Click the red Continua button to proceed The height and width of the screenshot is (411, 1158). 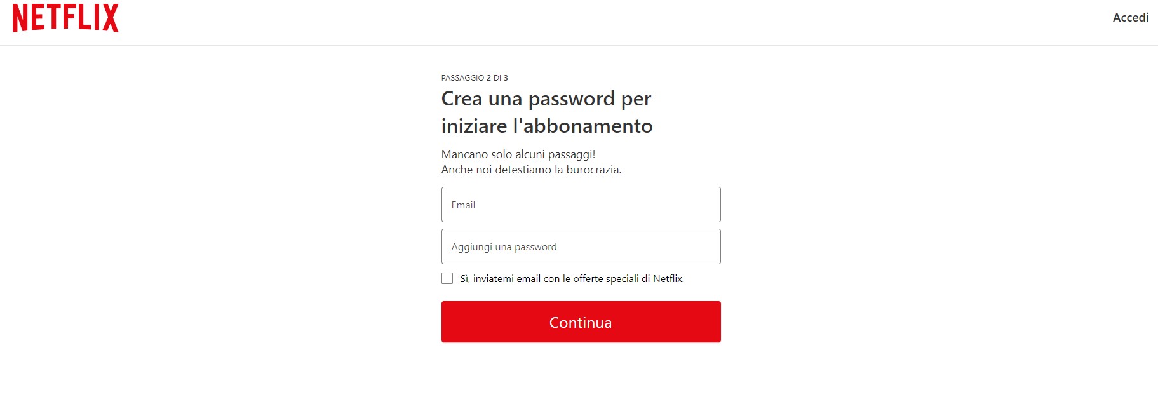click(x=581, y=322)
